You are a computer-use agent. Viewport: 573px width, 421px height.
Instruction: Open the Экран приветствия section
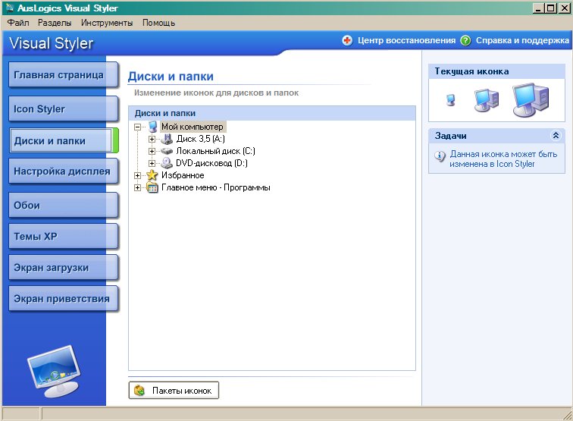point(63,298)
